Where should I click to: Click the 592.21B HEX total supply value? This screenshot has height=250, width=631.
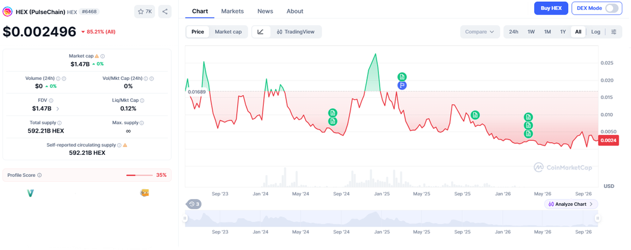click(x=47, y=131)
